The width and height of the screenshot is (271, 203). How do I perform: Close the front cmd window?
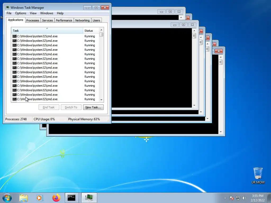coord(192,25)
